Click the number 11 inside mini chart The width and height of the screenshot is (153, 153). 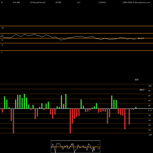[99, 149]
